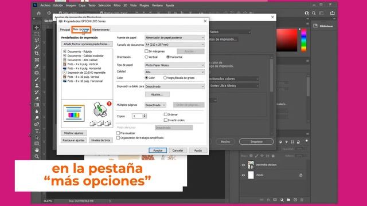Viewport: 367px width, 206px height.
Task: Open Impresión a doble cara dropdown
Action: tap(174, 86)
